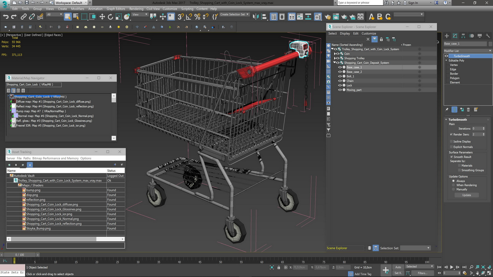The image size is (493, 277).
Task: Hide the Chain object eye icon
Action: 340,81
